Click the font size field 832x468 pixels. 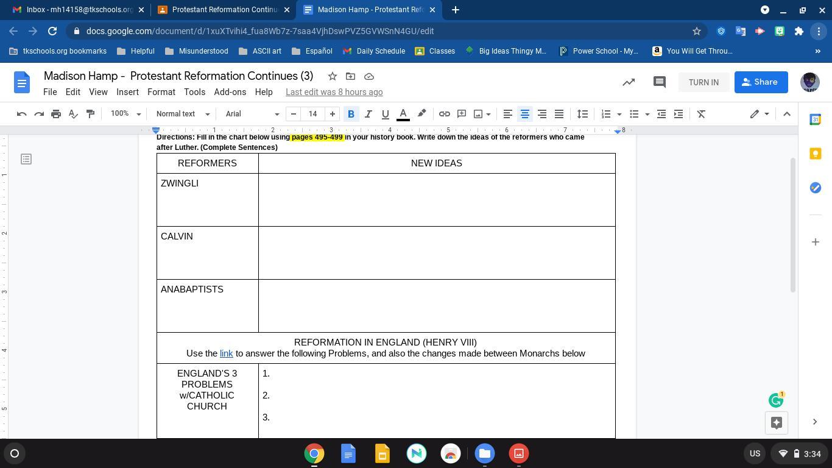(x=313, y=114)
